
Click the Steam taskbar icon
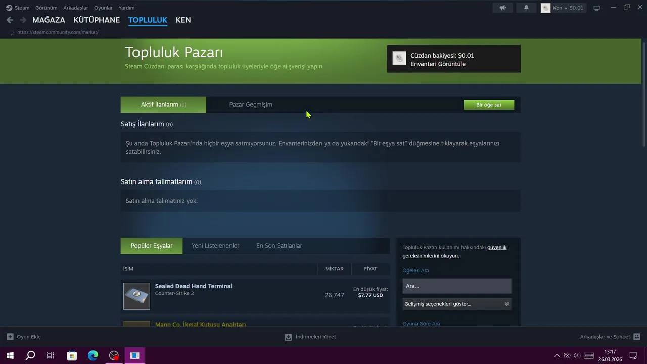point(114,355)
